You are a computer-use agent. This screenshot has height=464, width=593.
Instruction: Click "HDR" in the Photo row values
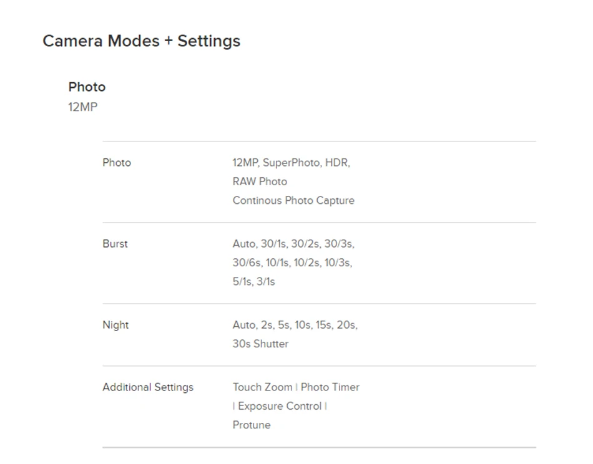pyautogui.click(x=336, y=163)
